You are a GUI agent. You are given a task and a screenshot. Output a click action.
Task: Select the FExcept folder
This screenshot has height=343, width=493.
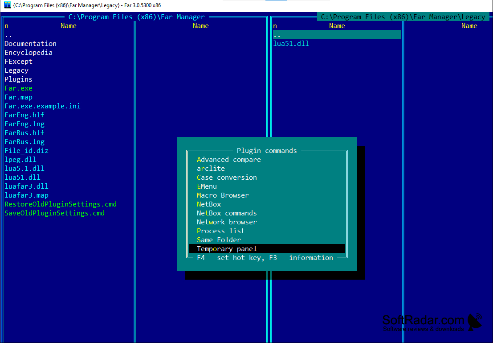pyautogui.click(x=18, y=62)
